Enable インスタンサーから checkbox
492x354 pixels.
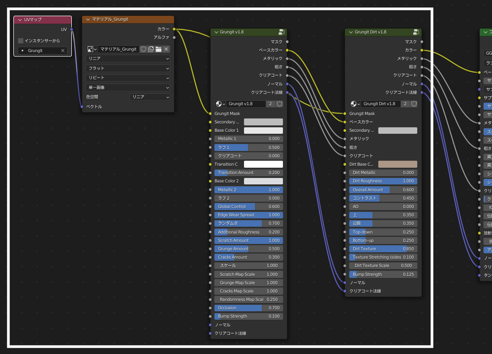click(21, 41)
